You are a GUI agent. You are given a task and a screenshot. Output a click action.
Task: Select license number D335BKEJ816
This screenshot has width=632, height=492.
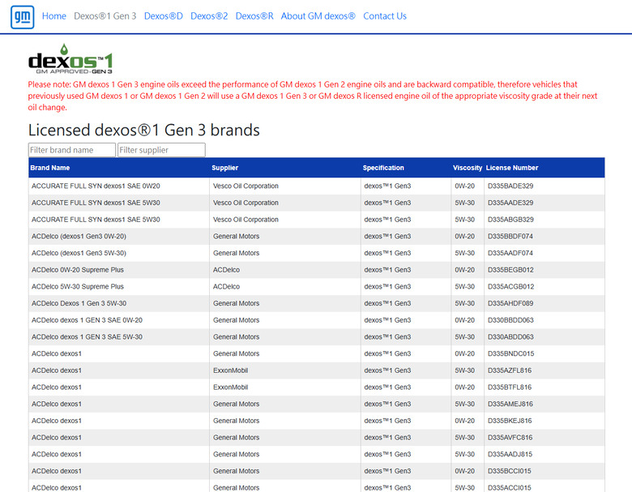pyautogui.click(x=510, y=421)
